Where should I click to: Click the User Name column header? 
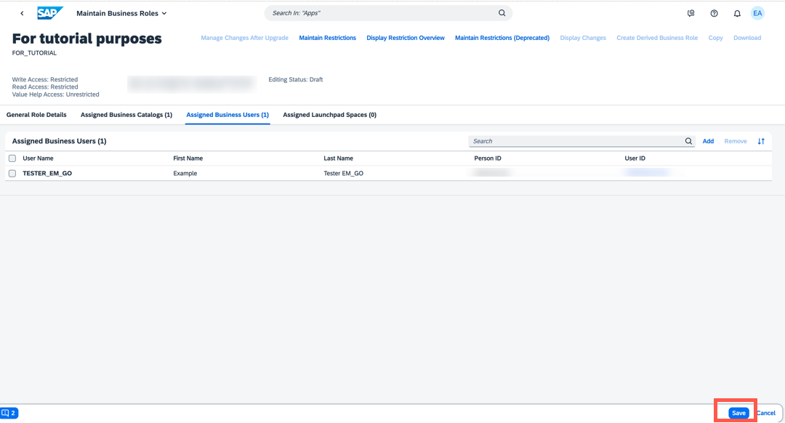[38, 158]
